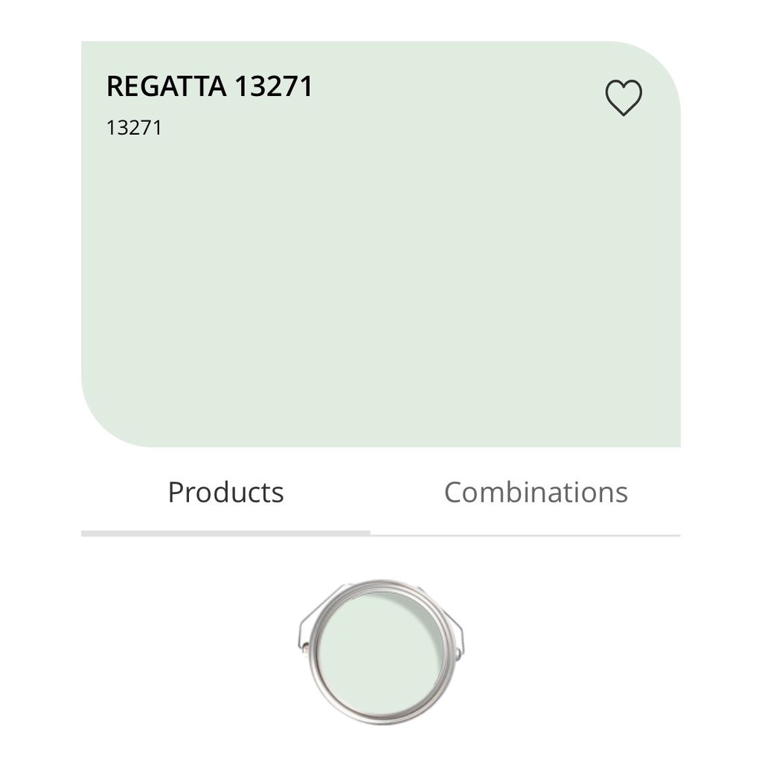762x762 pixels.
Task: Tap the heart outline to save color
Action: point(624,97)
